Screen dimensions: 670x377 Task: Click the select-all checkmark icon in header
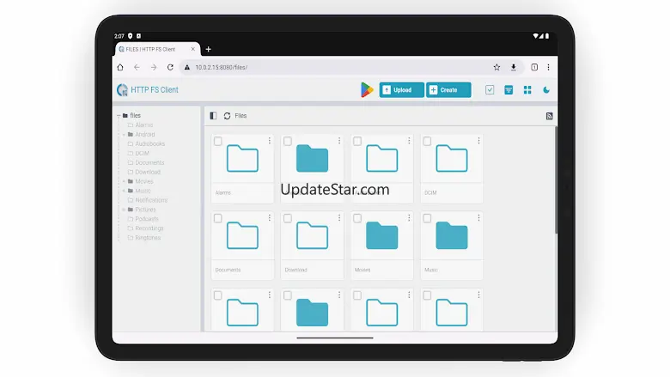click(x=490, y=89)
